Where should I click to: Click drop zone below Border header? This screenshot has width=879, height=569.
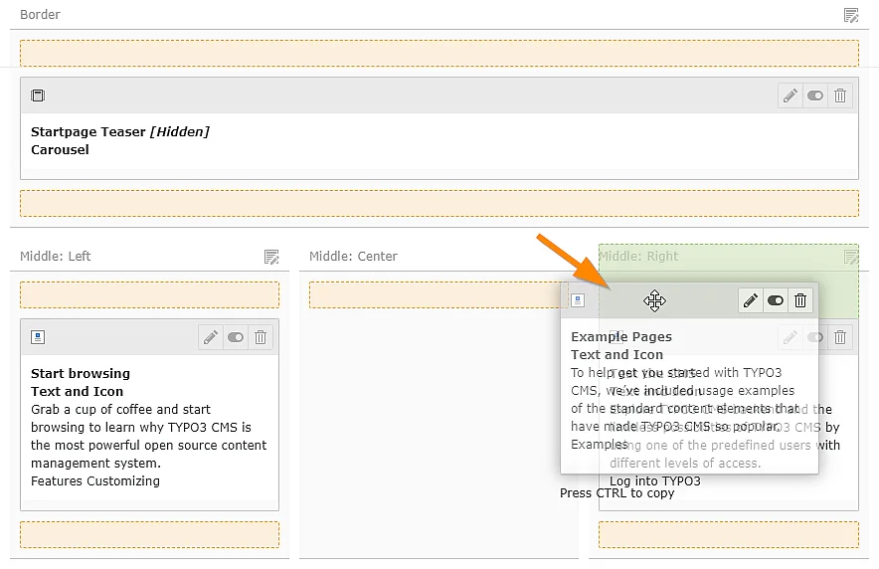[x=439, y=53]
